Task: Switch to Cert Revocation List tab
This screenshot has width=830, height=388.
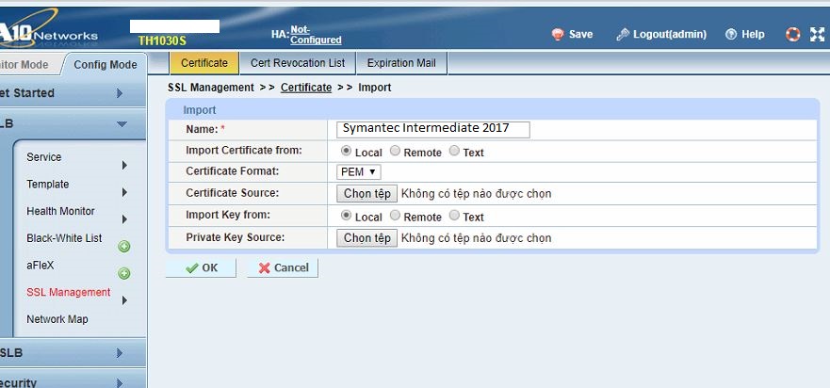Action: click(298, 63)
